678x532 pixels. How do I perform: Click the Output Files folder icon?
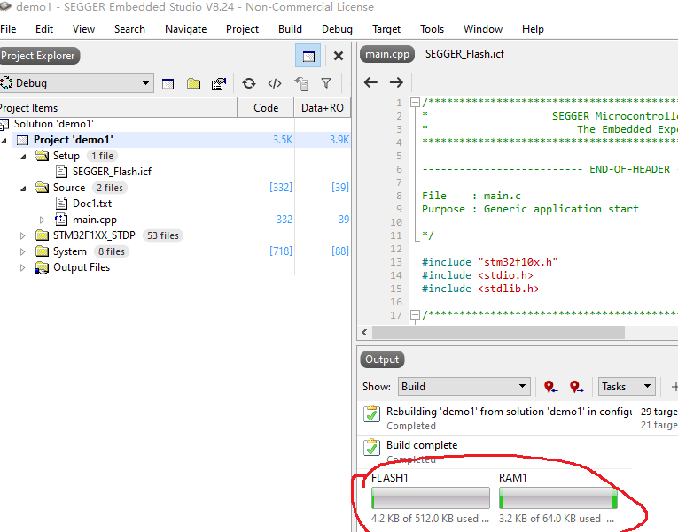click(42, 267)
